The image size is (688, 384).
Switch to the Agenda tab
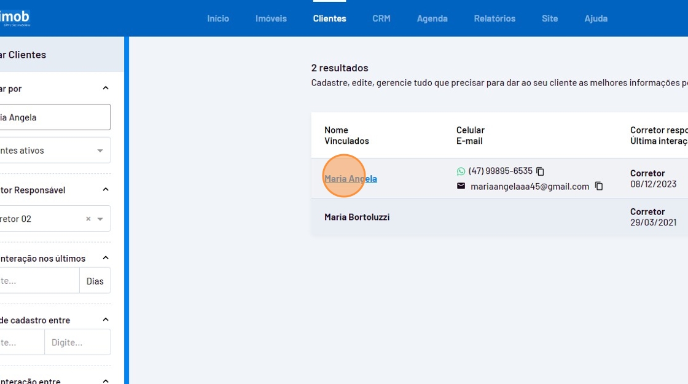click(x=432, y=18)
